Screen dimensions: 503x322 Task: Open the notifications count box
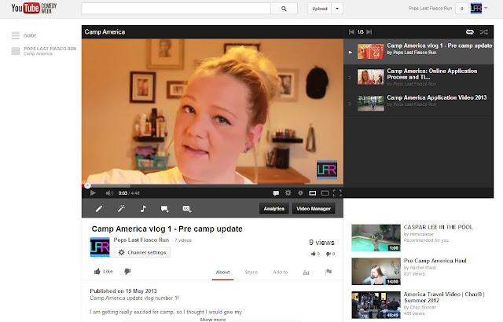click(x=461, y=9)
